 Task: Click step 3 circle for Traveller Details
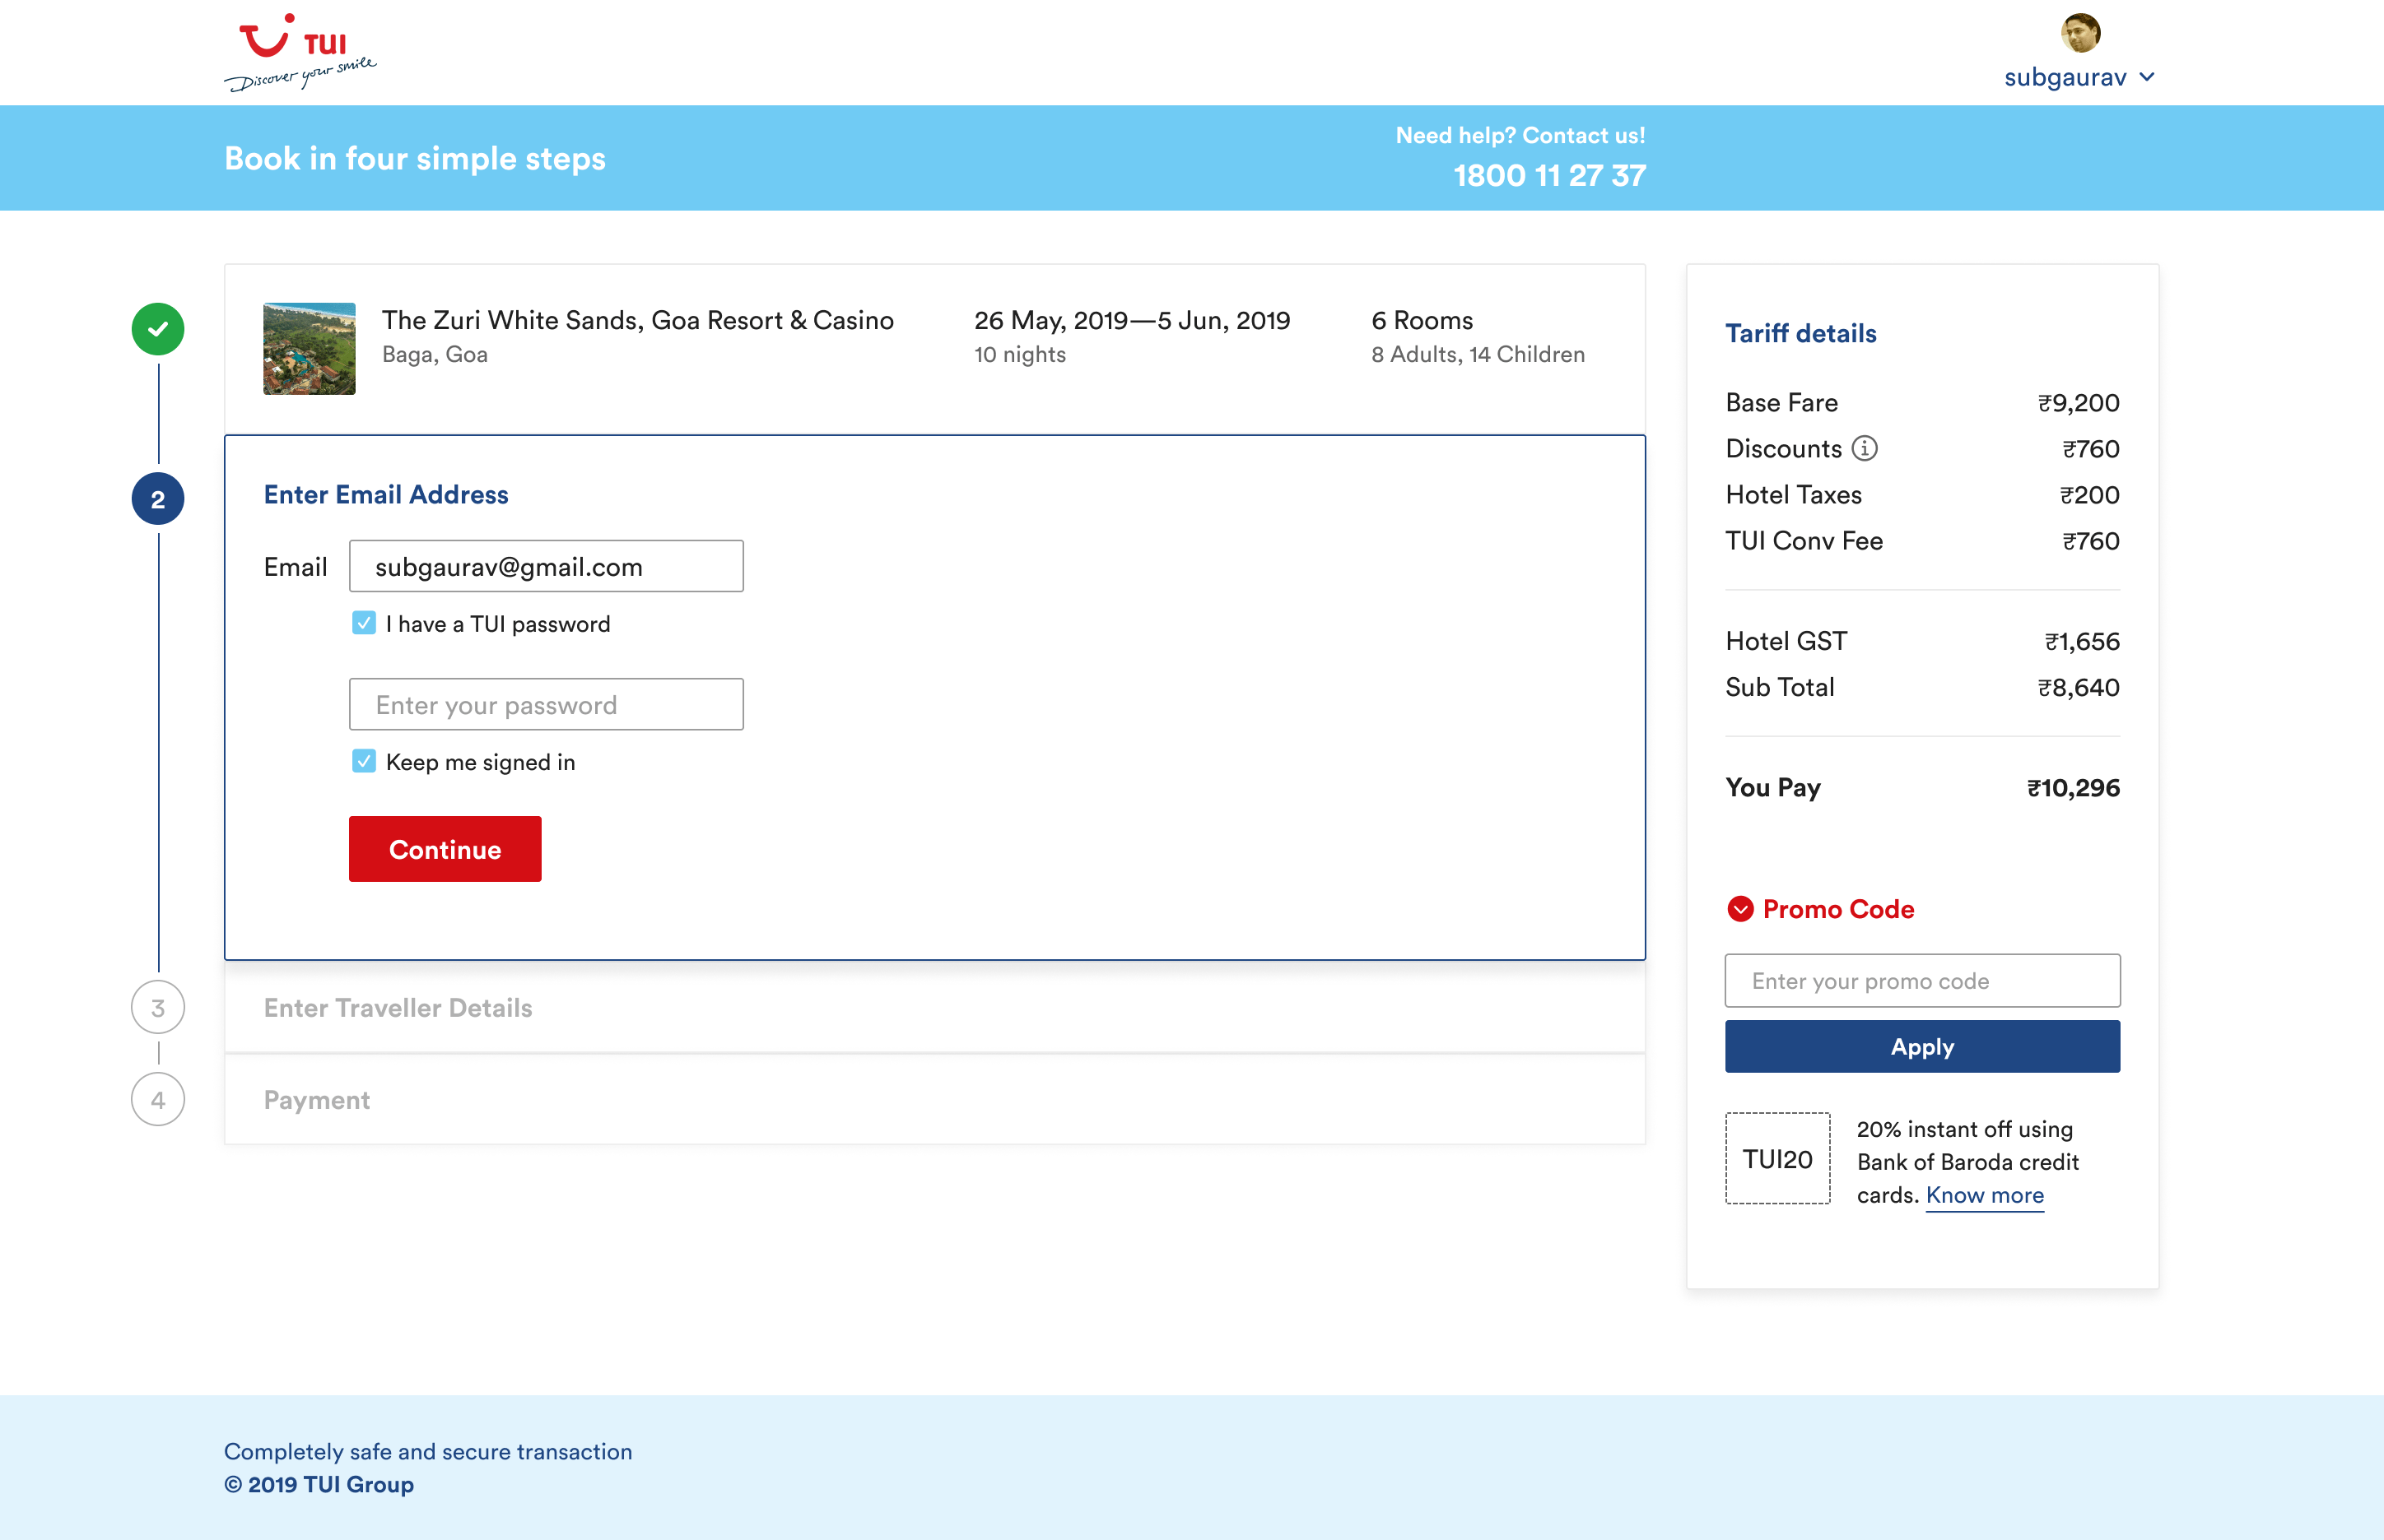point(157,1008)
